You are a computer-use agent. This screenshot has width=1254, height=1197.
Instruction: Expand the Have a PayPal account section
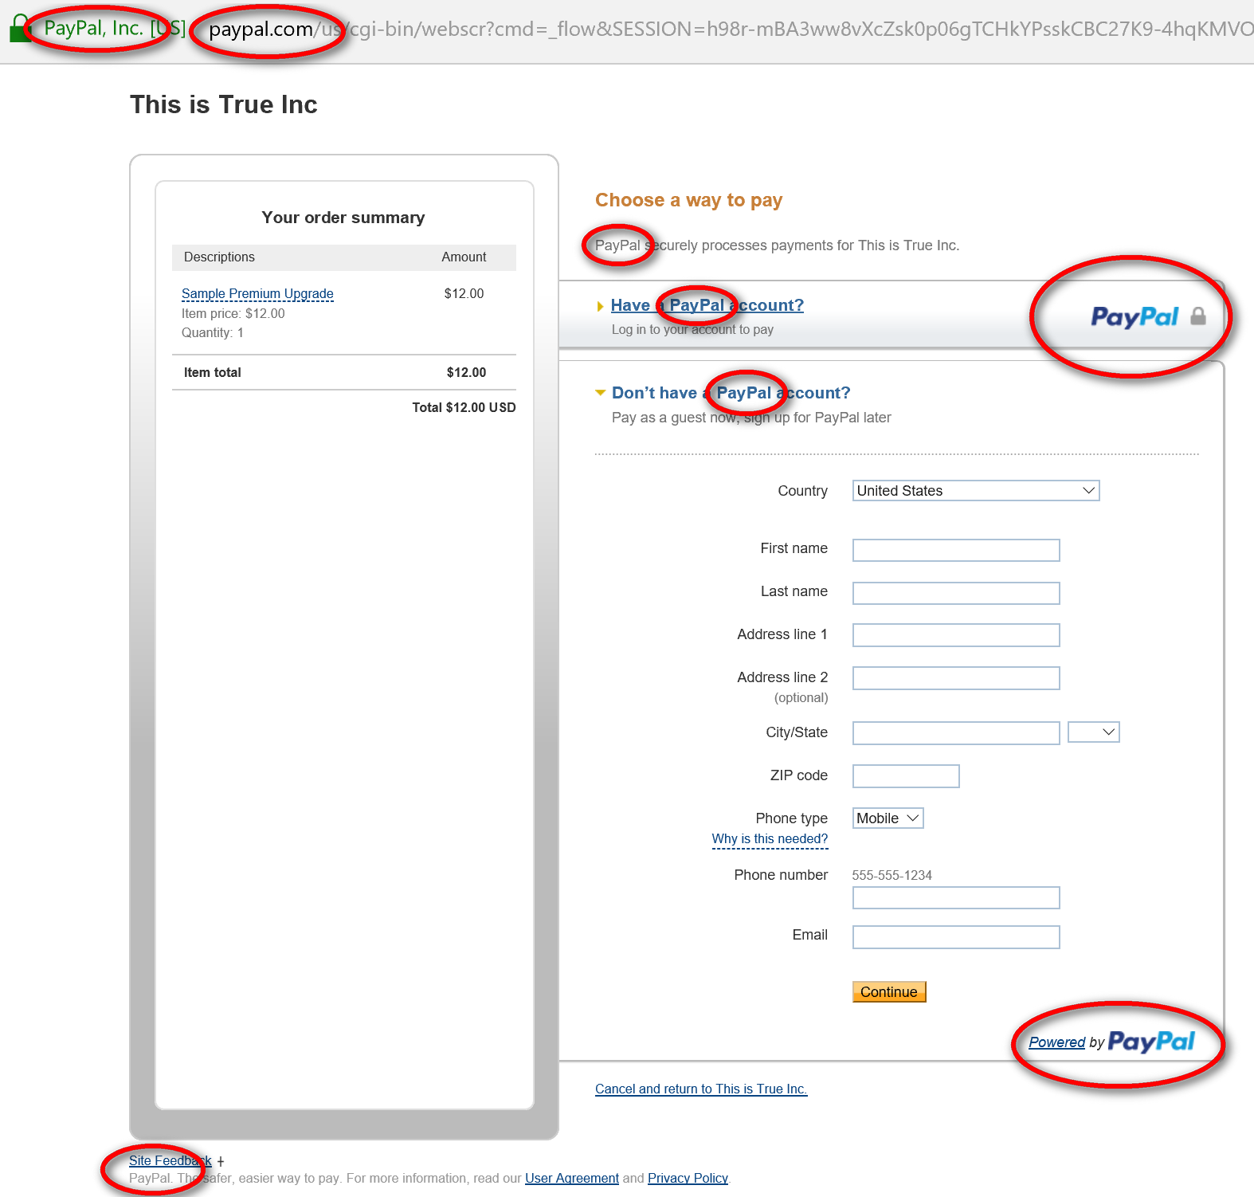(x=706, y=305)
